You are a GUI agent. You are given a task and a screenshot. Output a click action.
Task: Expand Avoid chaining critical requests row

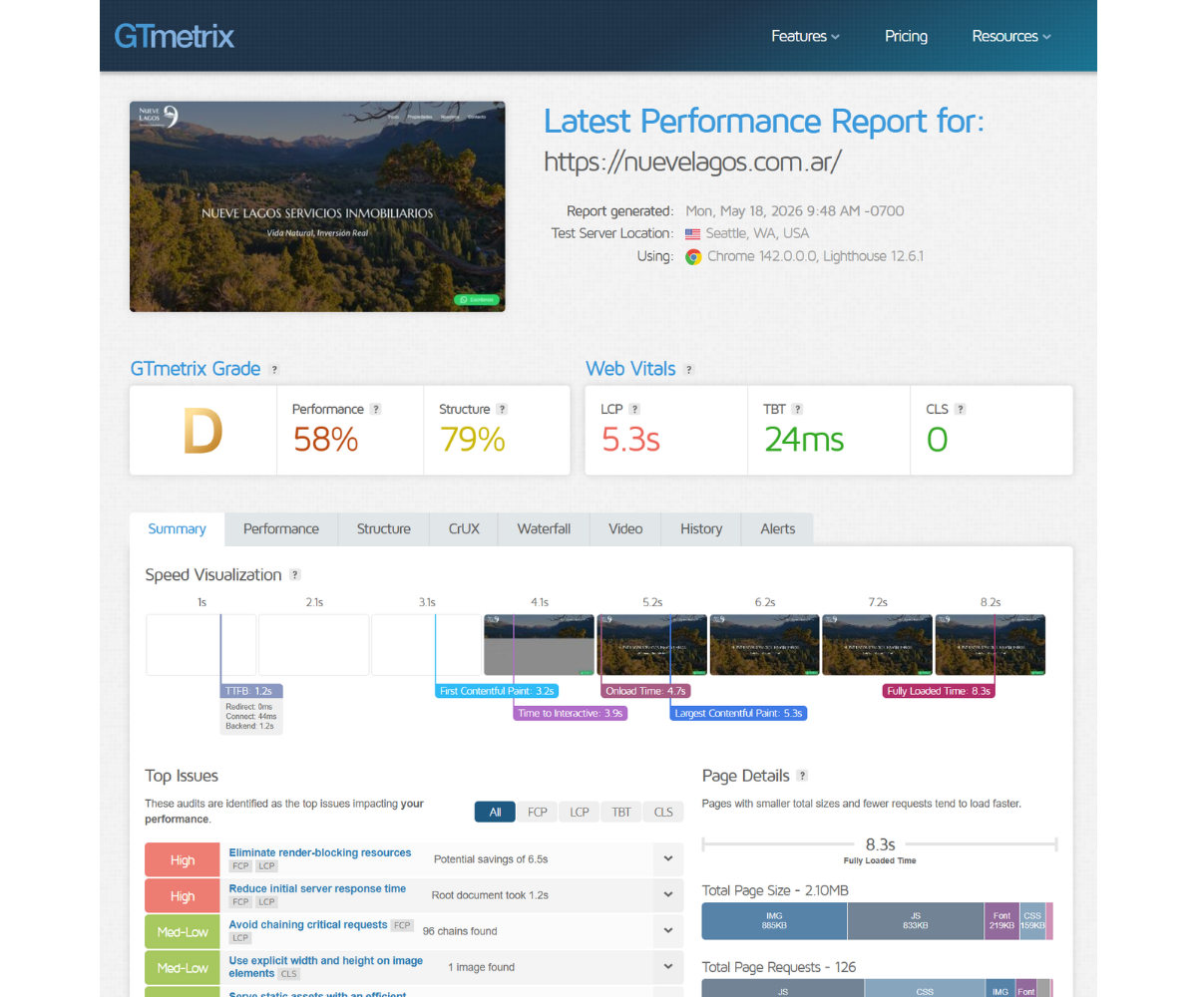(667, 930)
